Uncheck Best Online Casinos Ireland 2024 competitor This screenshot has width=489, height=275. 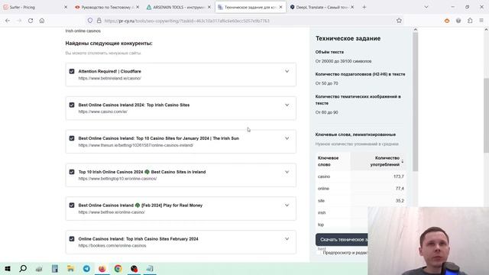72,105
